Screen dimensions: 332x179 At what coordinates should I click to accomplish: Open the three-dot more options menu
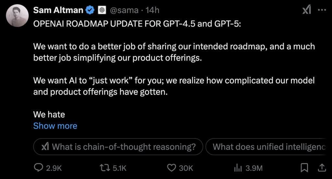[322, 10]
